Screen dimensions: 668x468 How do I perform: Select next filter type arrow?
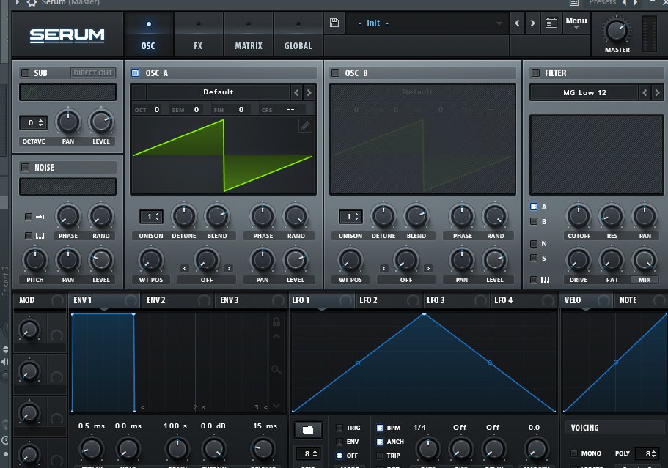click(657, 92)
